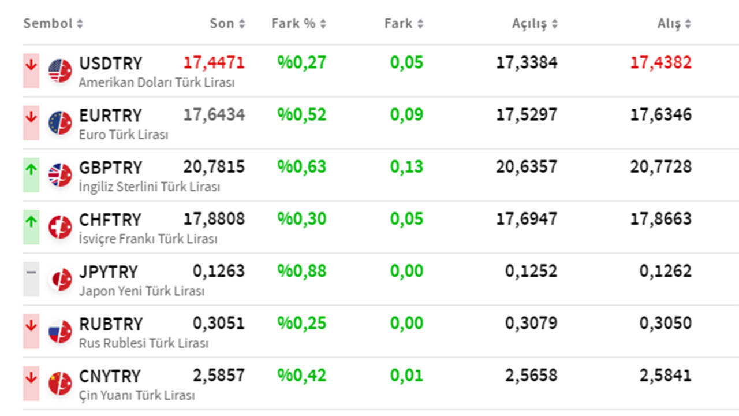
Task: Click CNYTRY percent change %0,42
Action: tap(302, 375)
